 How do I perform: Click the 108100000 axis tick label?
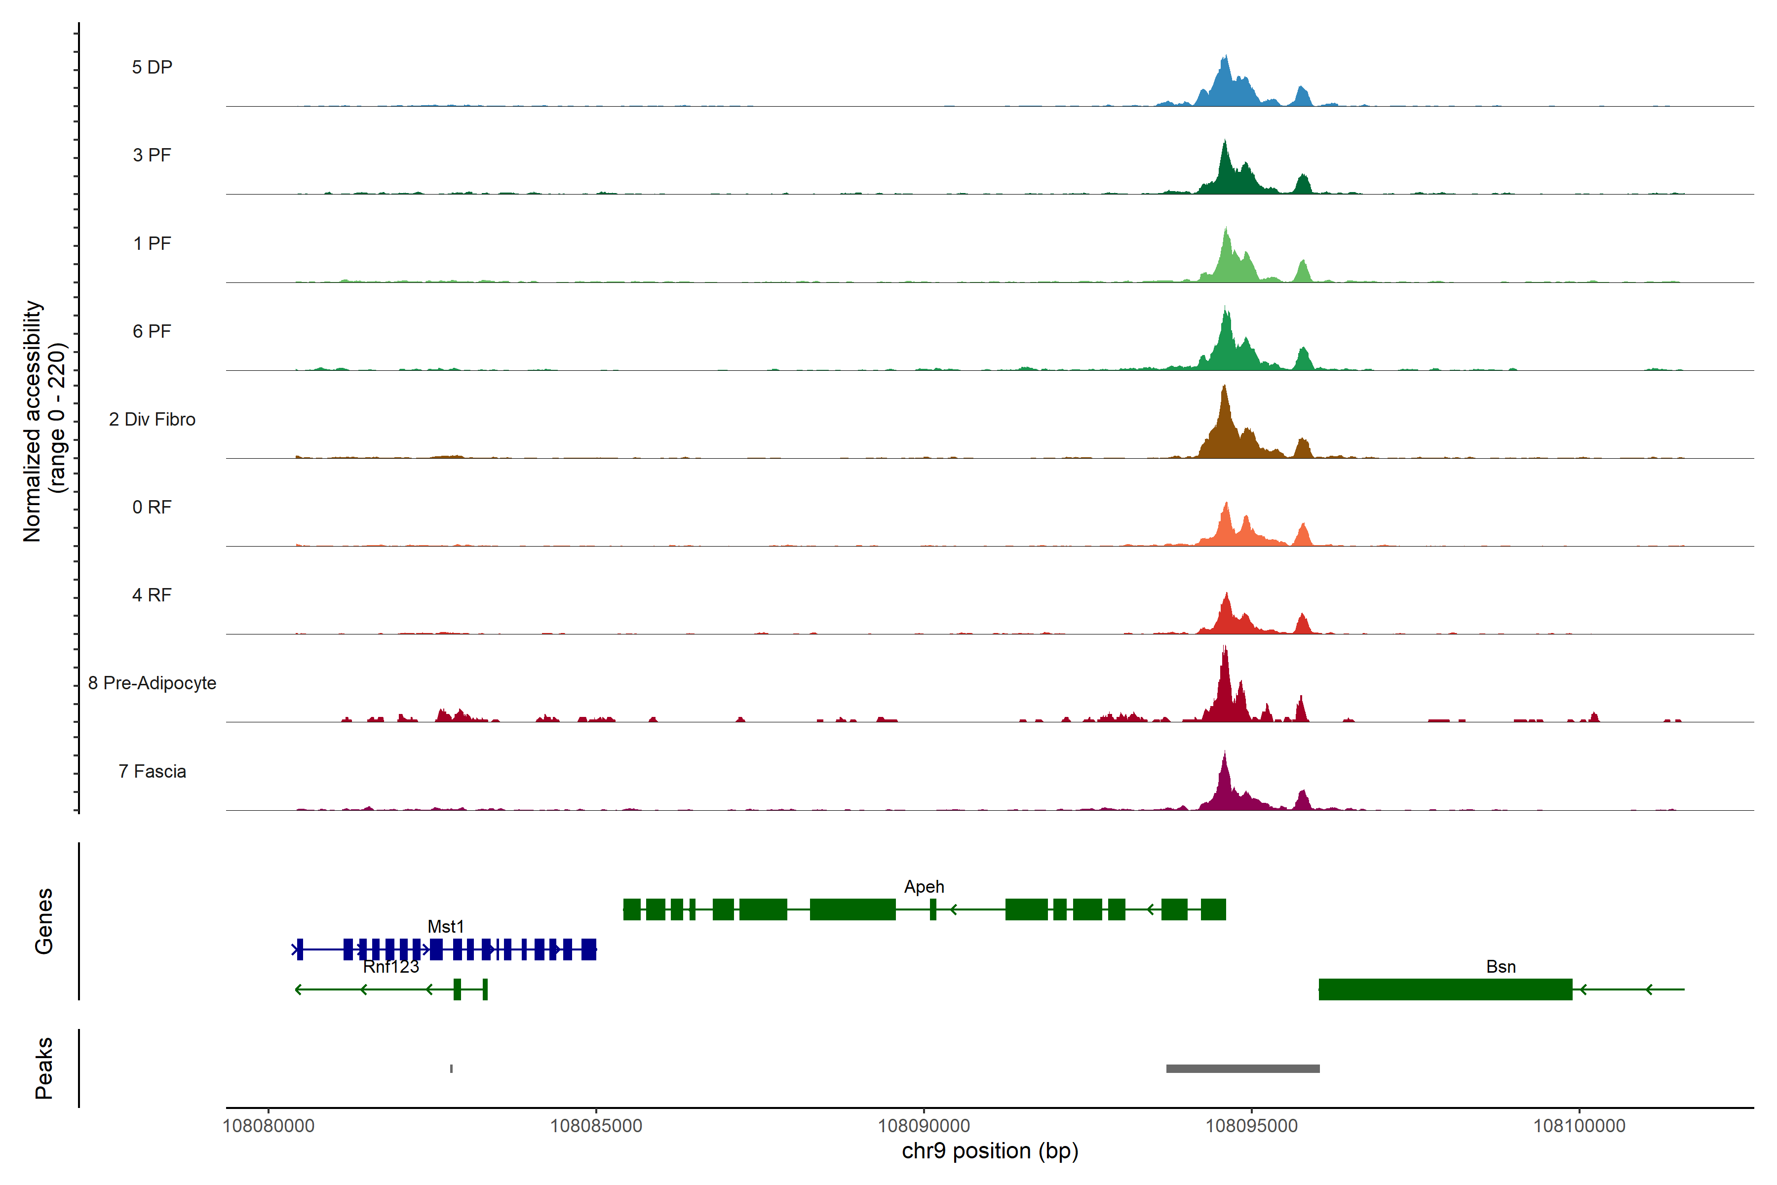[x=1578, y=1125]
